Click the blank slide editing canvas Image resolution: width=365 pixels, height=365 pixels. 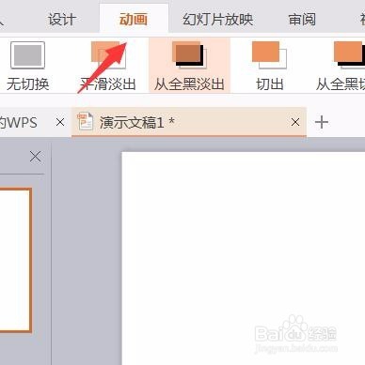[244, 258]
